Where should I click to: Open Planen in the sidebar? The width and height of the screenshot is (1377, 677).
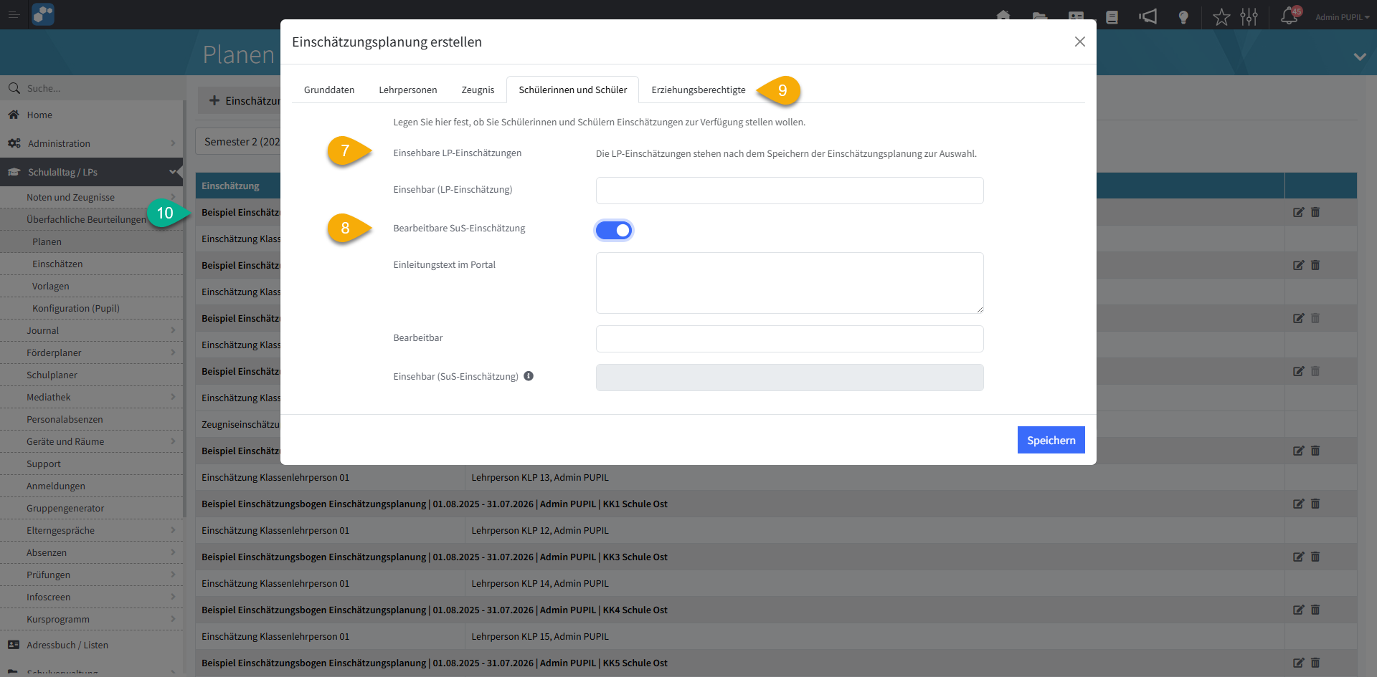(47, 241)
